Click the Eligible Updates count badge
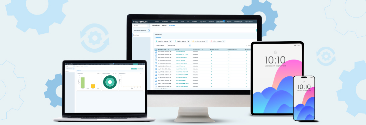The height and width of the screenshot is (125, 366). [188, 41]
